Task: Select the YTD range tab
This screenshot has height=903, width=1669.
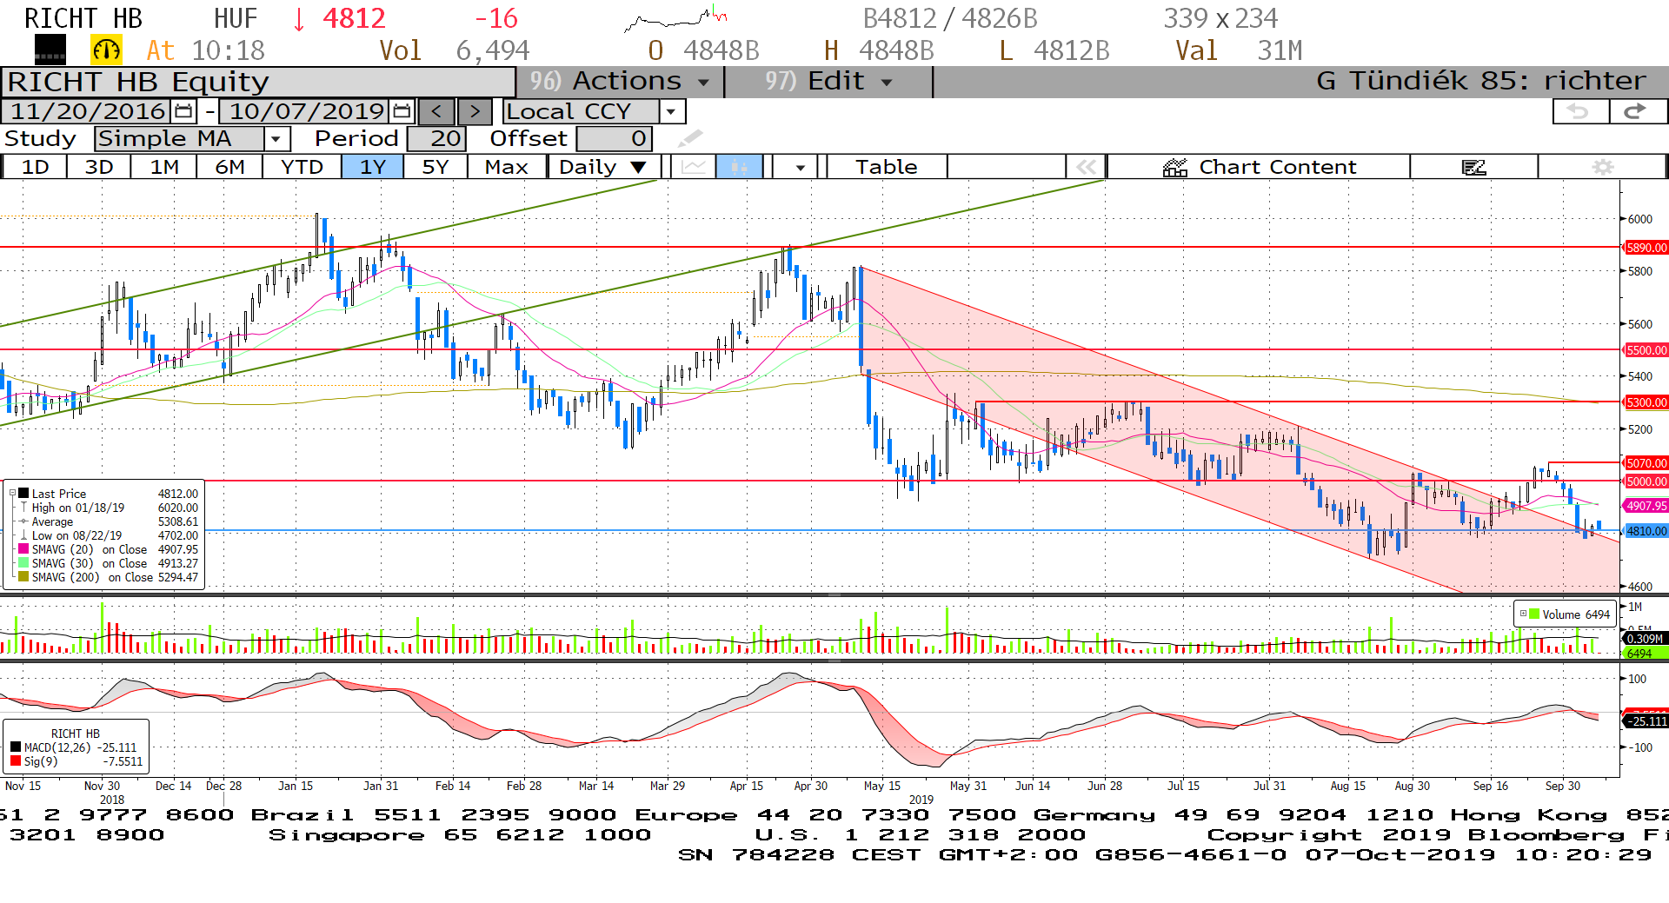Action: (302, 166)
